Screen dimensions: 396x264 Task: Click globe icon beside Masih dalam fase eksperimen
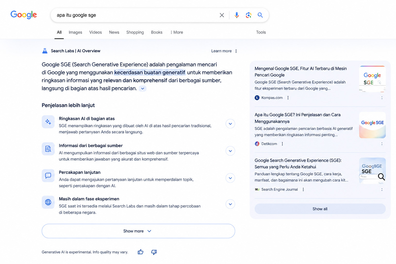coord(48,202)
